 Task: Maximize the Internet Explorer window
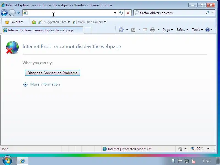202,5
